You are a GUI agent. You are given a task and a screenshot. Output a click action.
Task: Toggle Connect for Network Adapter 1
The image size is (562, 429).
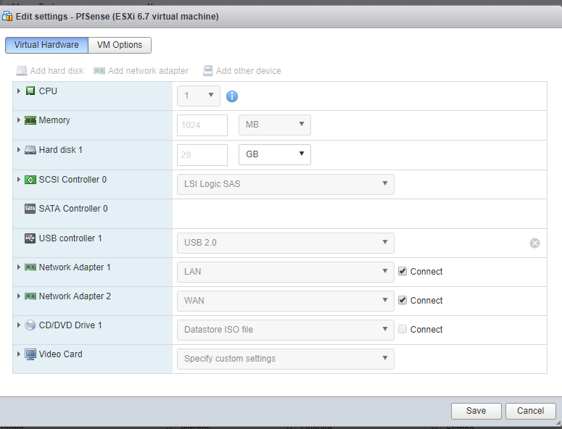pos(402,271)
